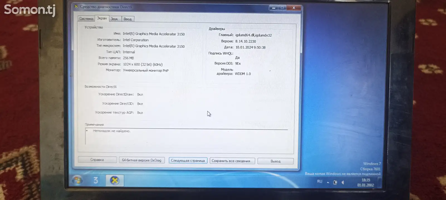The height and width of the screenshot is (200, 446).
Task: Click DirectX icon in window title bar
Action: coord(76,7)
